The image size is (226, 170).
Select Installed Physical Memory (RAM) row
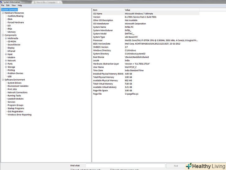click(146, 74)
